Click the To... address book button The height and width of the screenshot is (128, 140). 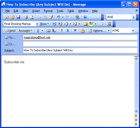pos(10,38)
